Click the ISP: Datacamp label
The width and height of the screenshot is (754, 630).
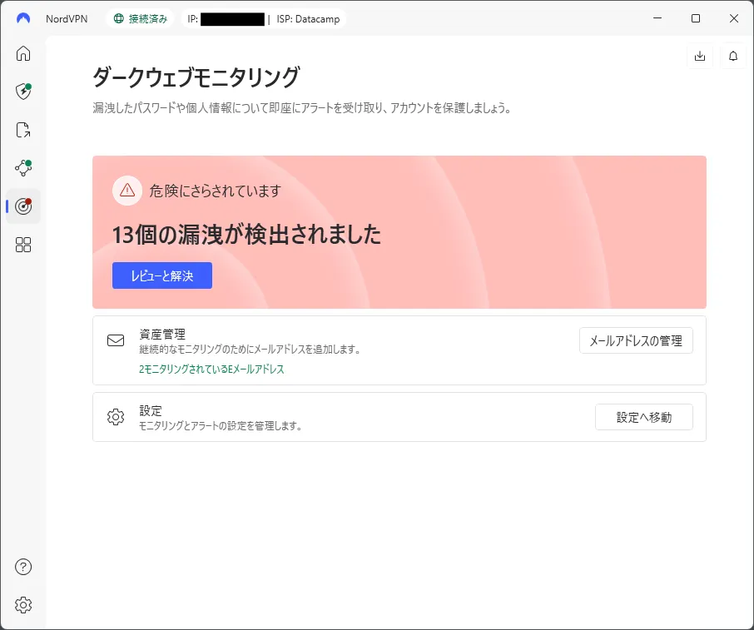click(308, 18)
